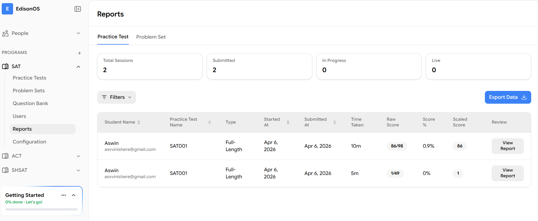
Task: Collapse the SAT program section
Action: click(x=78, y=67)
